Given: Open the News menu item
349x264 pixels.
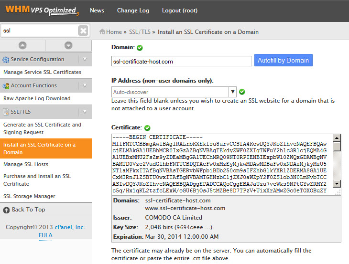Looking at the screenshot, I should tap(97, 11).
